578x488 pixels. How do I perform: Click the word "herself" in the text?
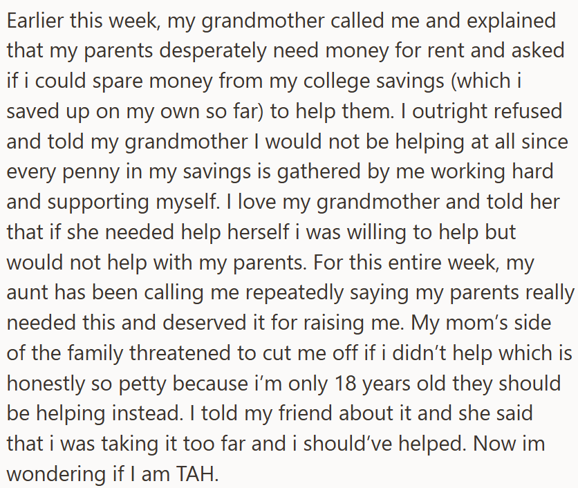[258, 232]
